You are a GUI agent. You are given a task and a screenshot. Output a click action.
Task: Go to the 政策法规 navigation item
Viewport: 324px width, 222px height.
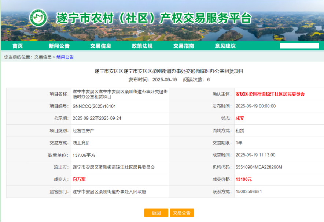[142, 46]
